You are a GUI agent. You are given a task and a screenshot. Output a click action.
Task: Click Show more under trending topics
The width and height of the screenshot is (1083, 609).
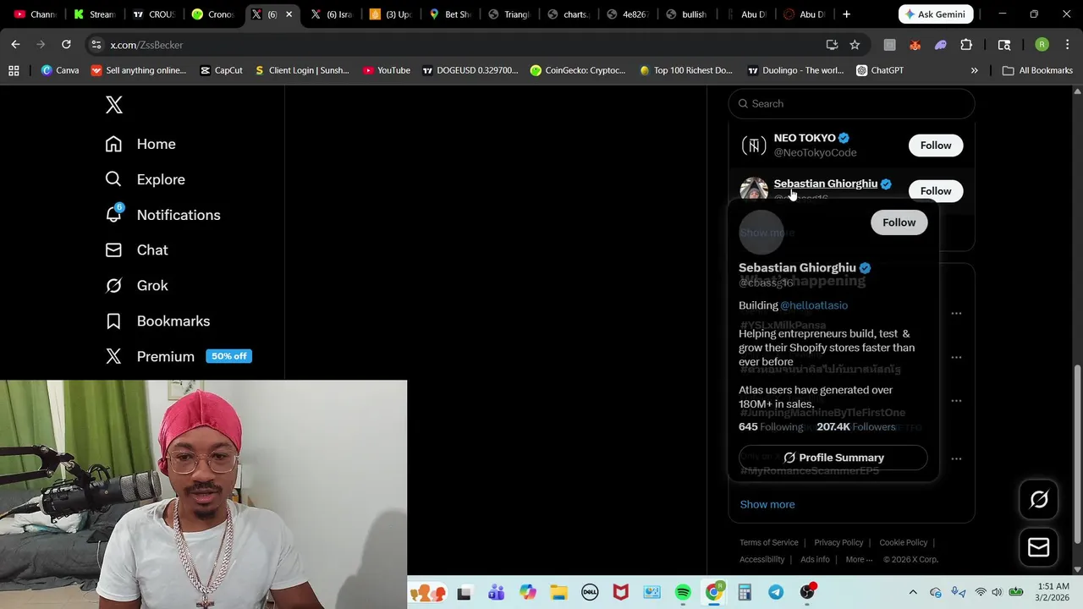click(767, 504)
